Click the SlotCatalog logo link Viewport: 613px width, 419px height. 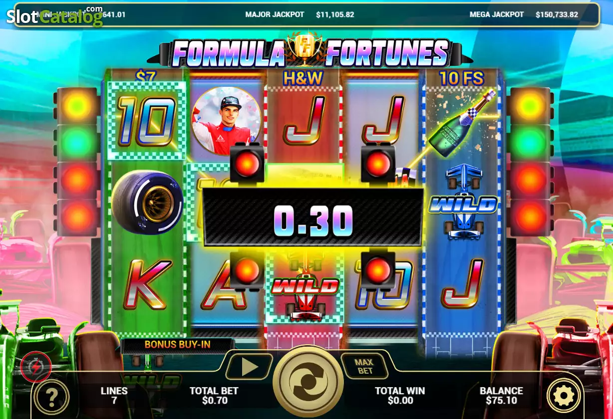(x=54, y=16)
